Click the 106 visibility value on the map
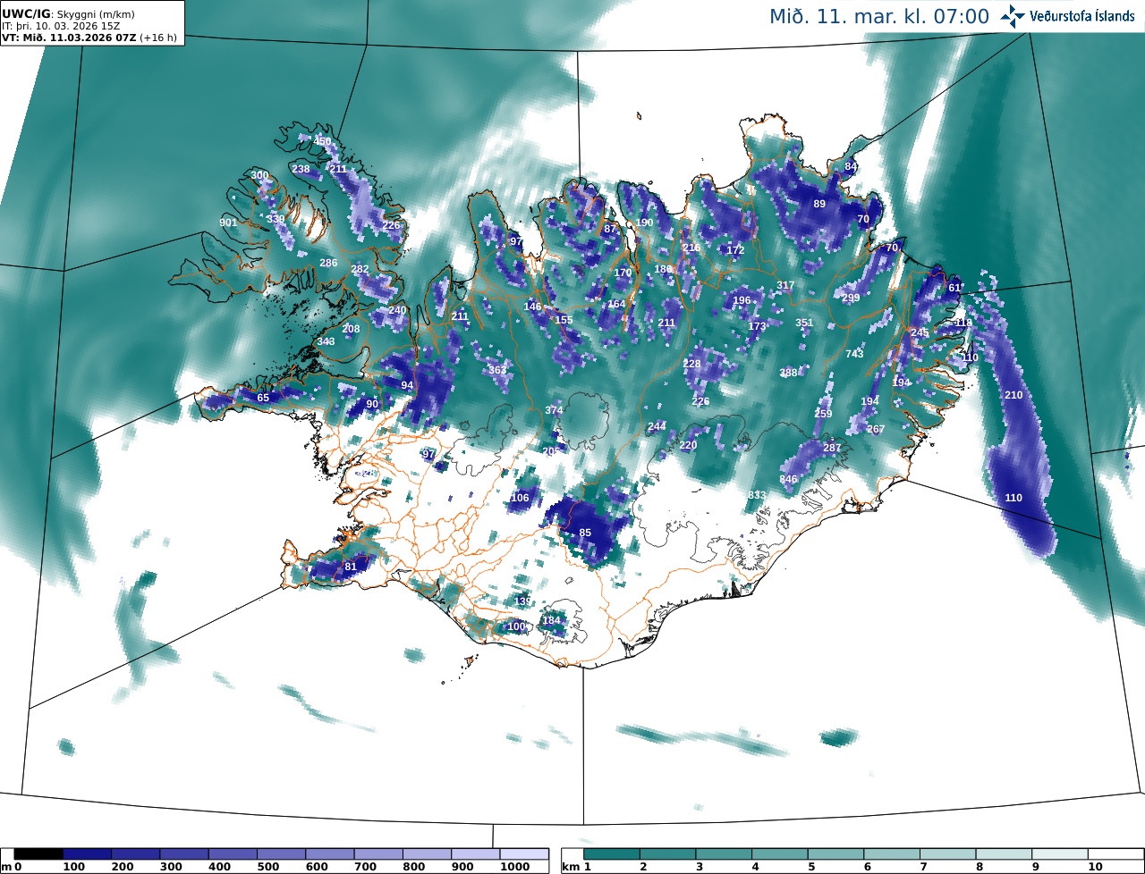This screenshot has width=1145, height=874. [x=520, y=498]
